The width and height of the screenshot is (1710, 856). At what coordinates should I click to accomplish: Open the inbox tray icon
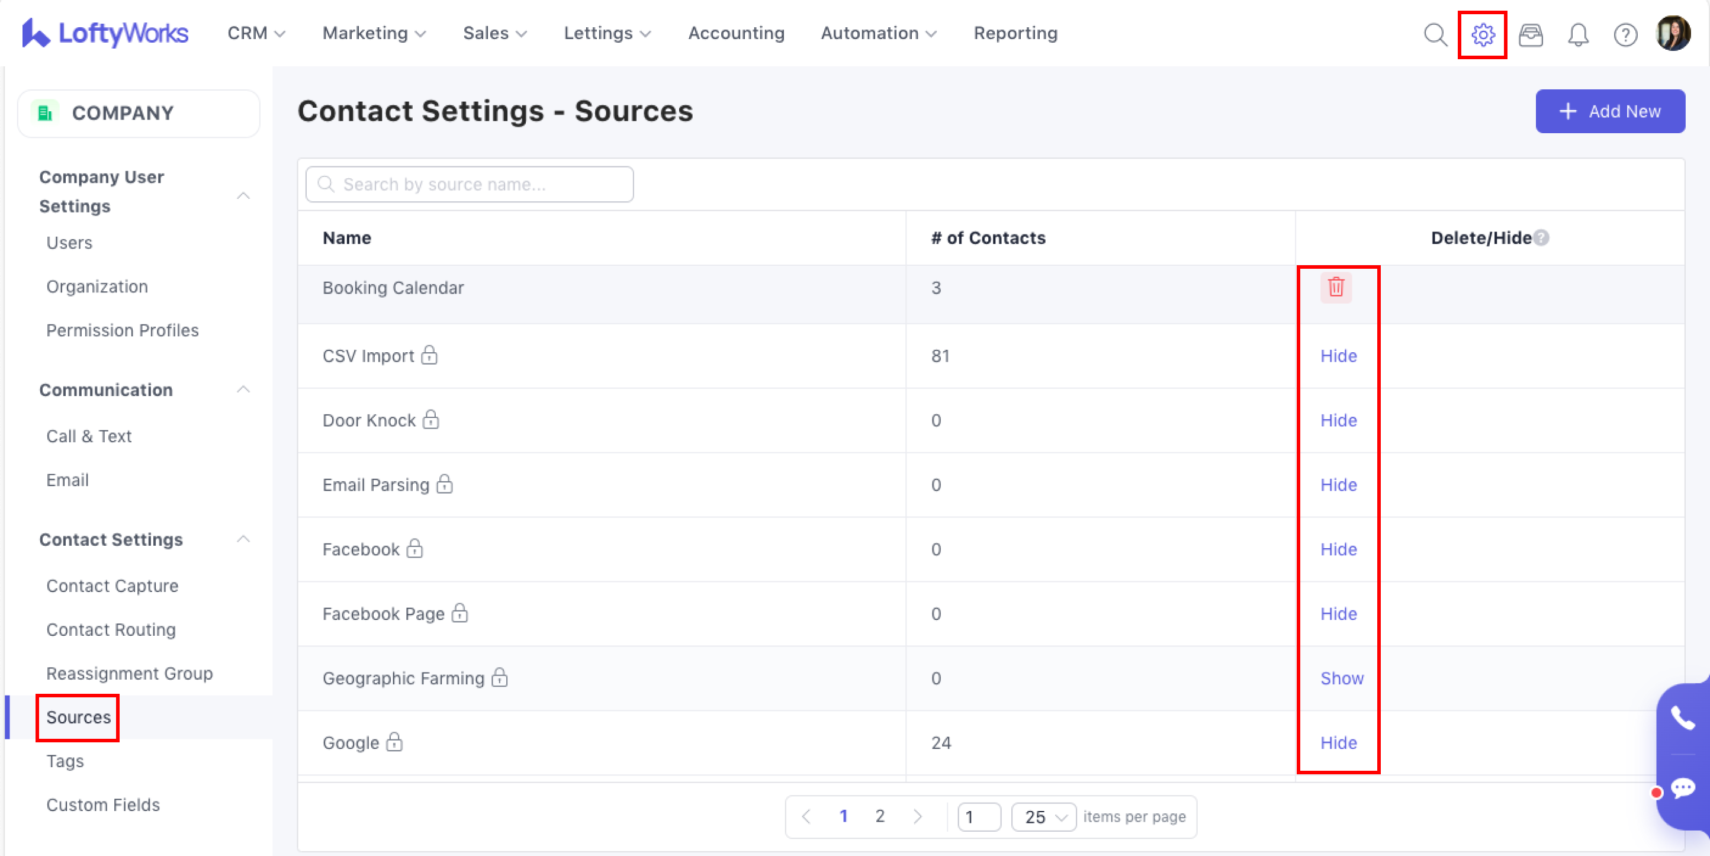(x=1530, y=34)
